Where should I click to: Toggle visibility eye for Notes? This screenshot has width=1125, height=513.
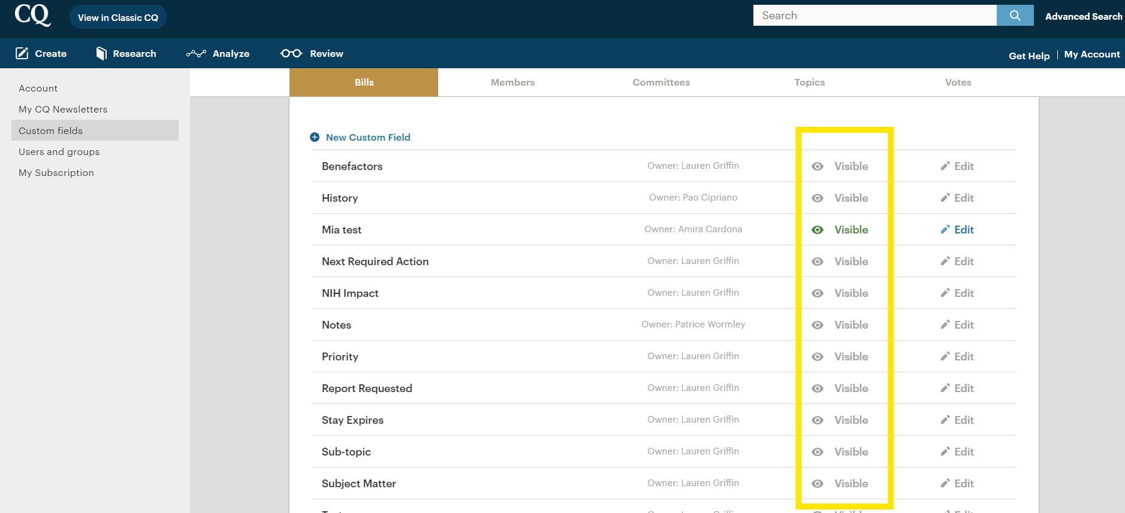tap(818, 325)
